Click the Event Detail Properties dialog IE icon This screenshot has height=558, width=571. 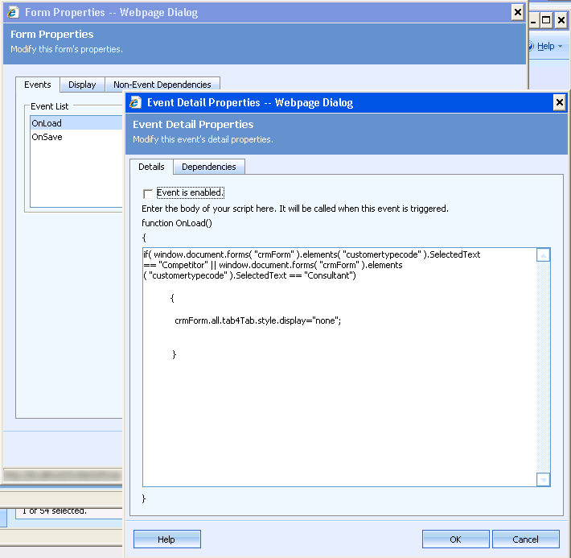tap(135, 102)
